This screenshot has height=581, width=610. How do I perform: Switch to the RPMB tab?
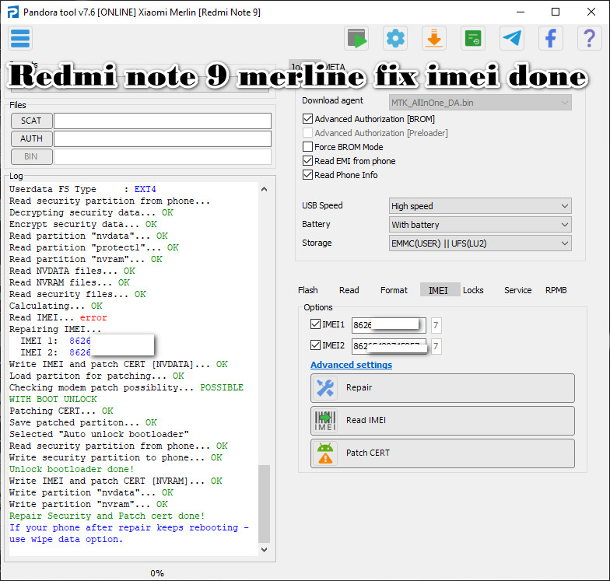(x=556, y=290)
